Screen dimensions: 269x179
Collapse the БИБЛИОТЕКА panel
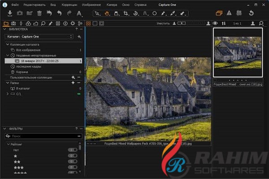[5, 29]
